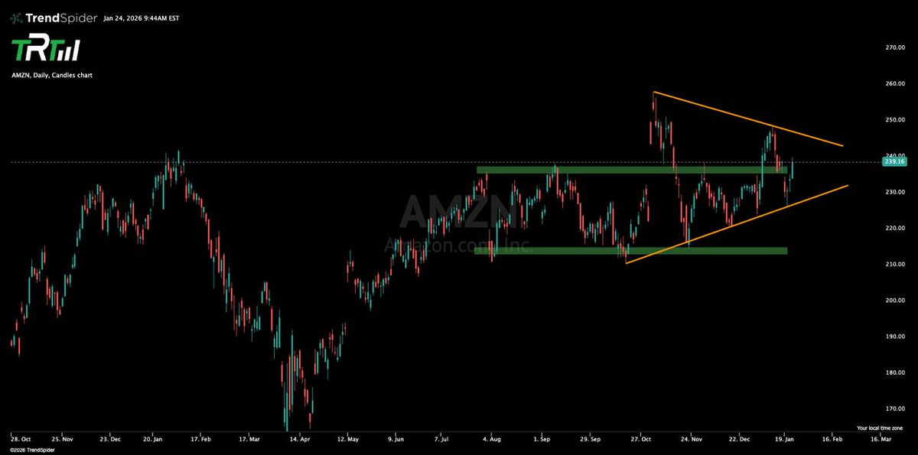Click the 190.00 price axis label
This screenshot has width=918, height=455.
[x=895, y=336]
